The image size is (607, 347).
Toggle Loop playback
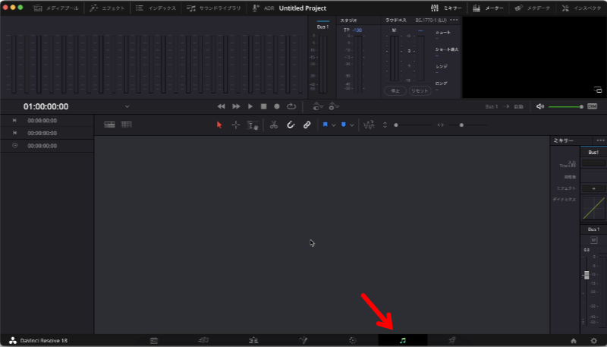click(x=291, y=106)
